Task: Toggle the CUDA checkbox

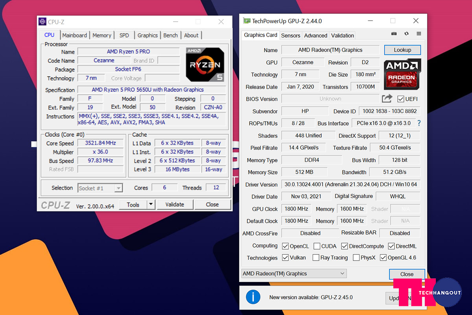Action: [x=317, y=246]
